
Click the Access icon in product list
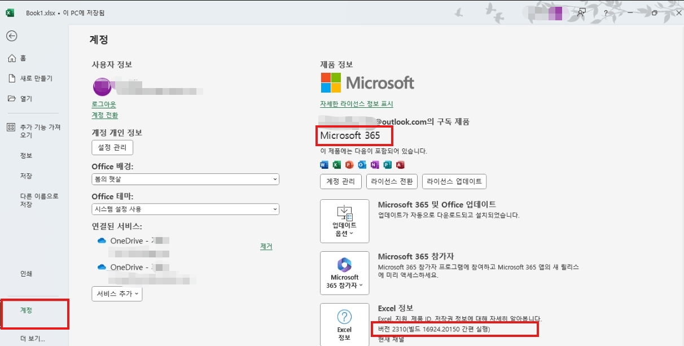(x=400, y=165)
